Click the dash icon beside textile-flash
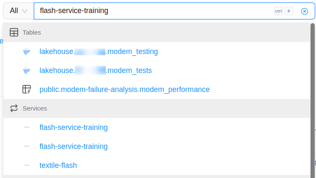 point(27,165)
